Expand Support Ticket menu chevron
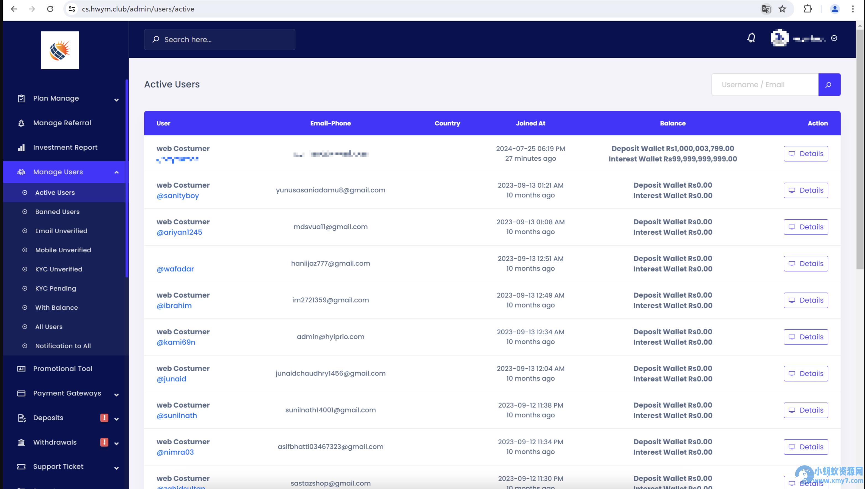The image size is (865, 489). coord(117,468)
